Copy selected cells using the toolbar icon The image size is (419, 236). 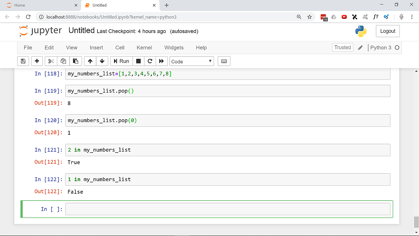click(63, 61)
